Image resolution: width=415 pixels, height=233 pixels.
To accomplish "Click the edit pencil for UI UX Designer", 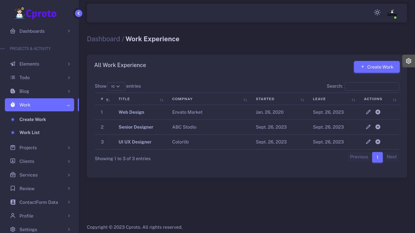I will pos(368,142).
